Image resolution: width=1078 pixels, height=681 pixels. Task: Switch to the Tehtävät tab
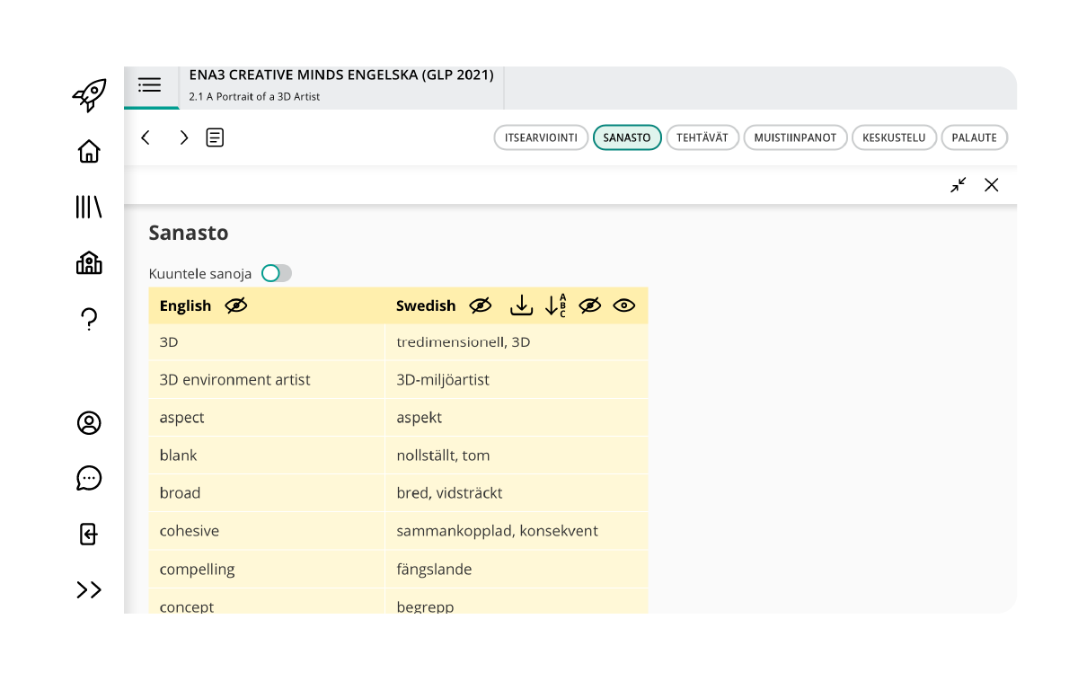[x=702, y=137]
